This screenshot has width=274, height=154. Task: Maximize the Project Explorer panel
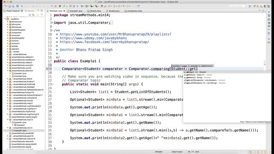click(x=42, y=11)
